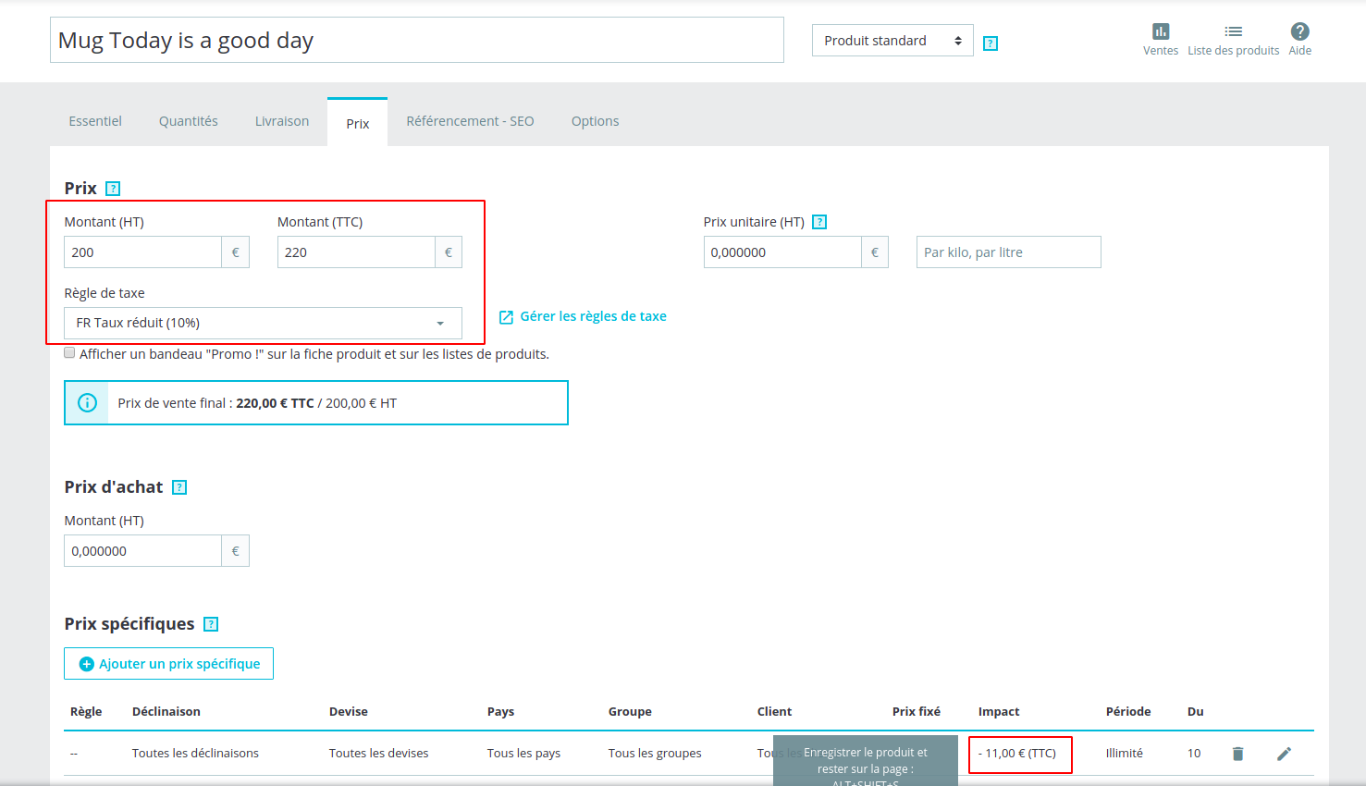Click the - 11,00 € (TTC) impact value

pos(1017,753)
